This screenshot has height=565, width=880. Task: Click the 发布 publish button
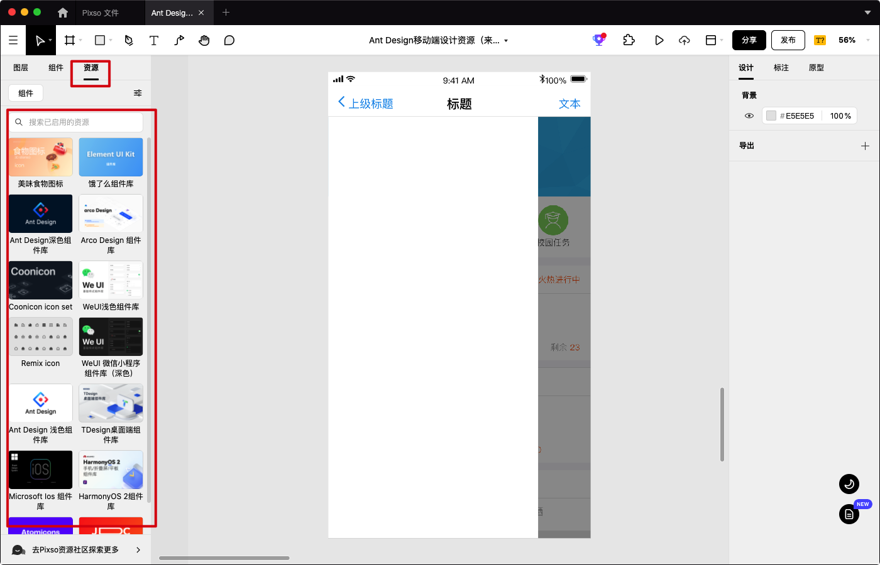click(788, 40)
